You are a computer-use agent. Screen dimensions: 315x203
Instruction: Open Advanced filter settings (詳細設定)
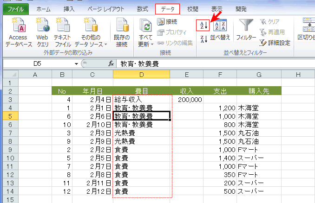click(x=275, y=43)
